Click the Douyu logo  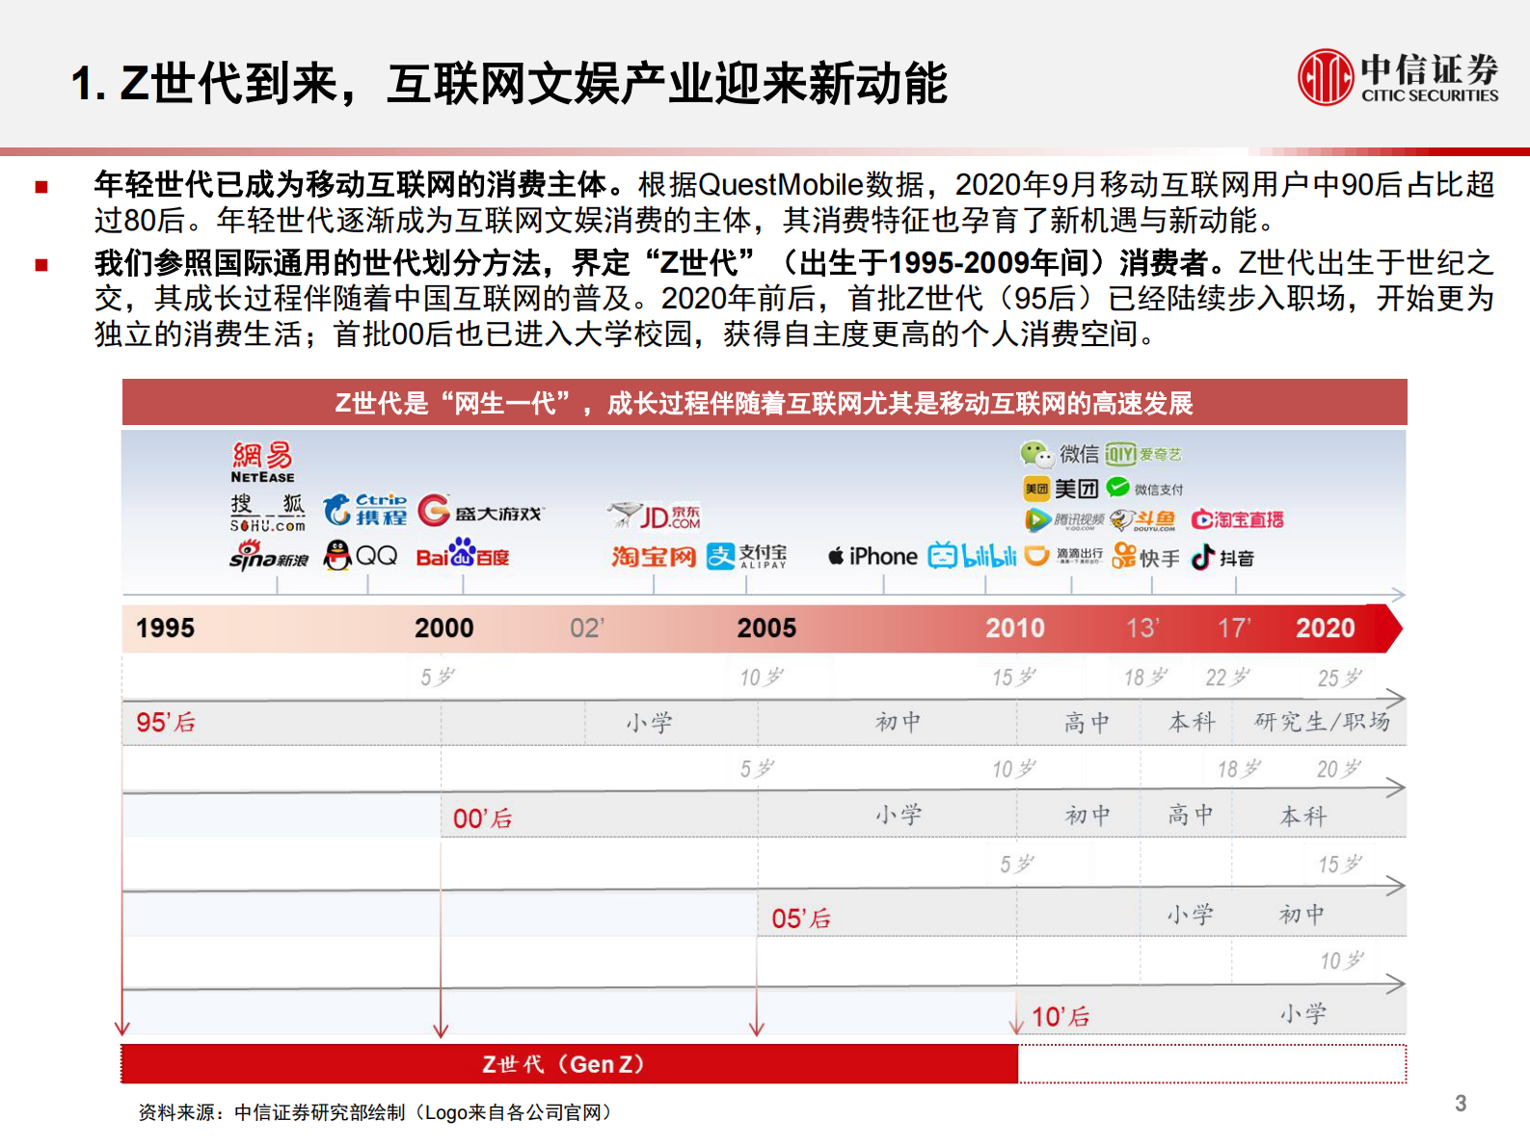pos(1143,520)
